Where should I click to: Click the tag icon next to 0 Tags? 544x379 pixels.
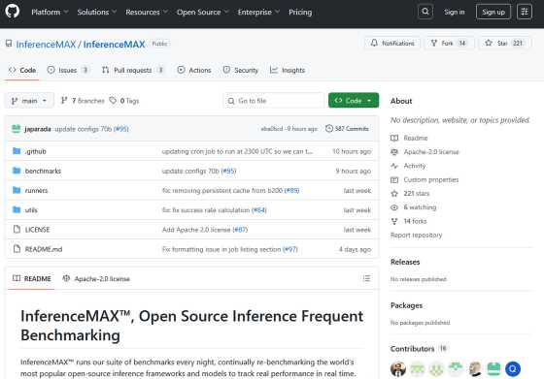pyautogui.click(x=113, y=101)
